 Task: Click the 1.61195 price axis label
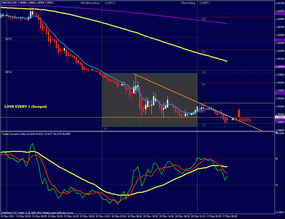pos(280,3)
